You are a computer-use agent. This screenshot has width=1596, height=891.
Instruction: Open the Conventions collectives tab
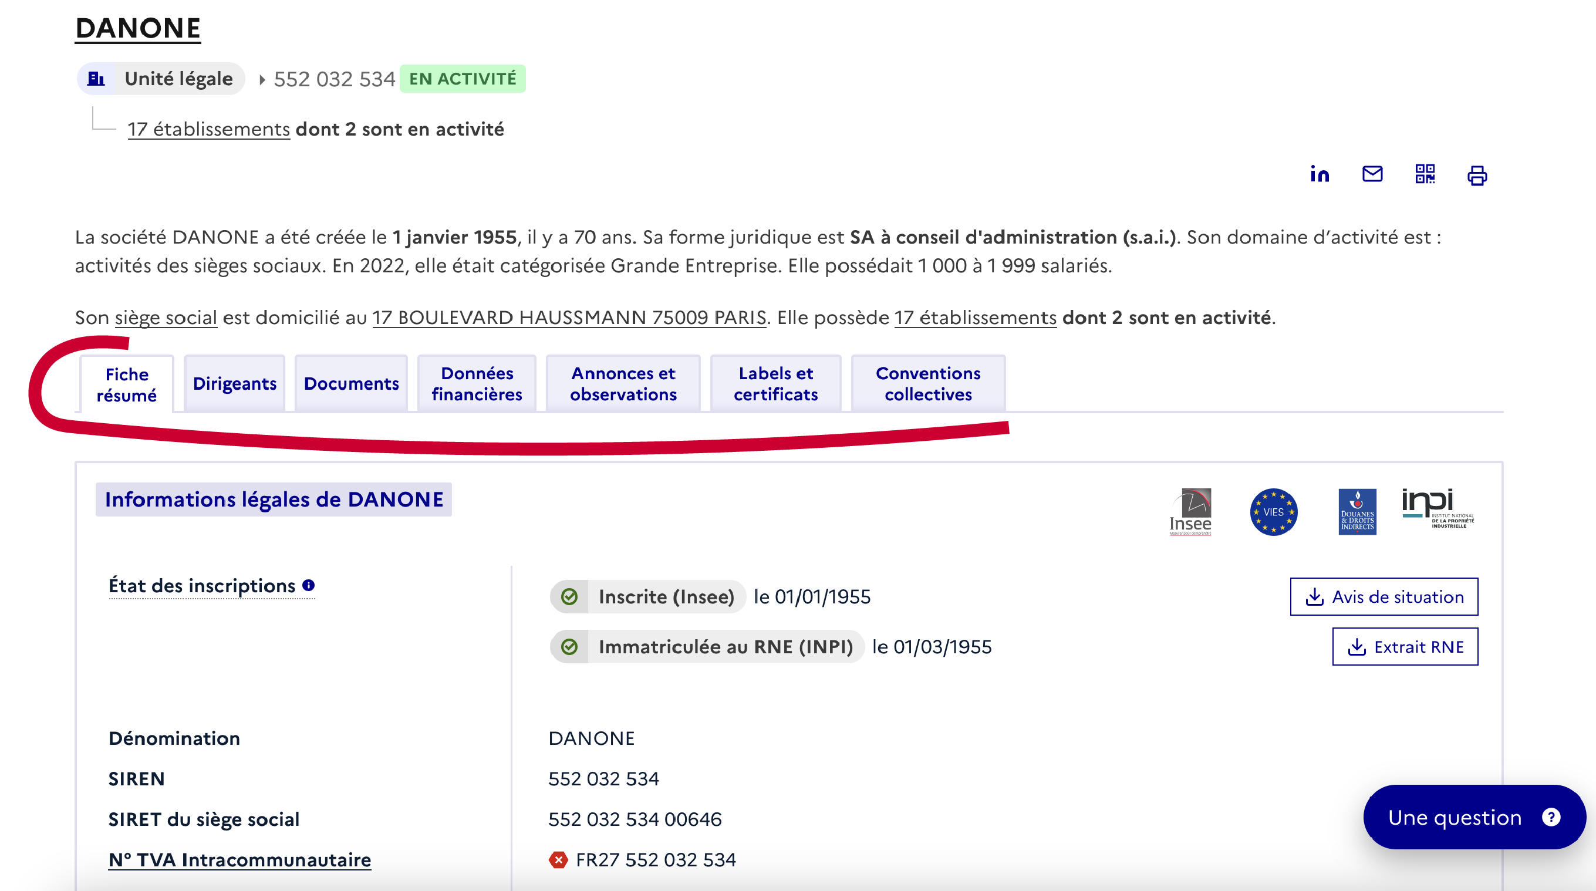pos(927,383)
